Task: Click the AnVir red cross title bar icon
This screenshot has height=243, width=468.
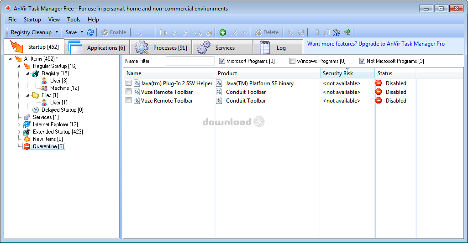Action: pos(8,8)
